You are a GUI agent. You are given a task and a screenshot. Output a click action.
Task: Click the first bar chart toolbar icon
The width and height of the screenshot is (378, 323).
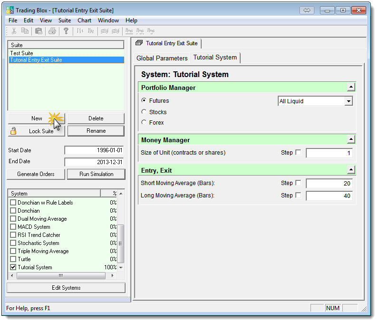point(80,31)
